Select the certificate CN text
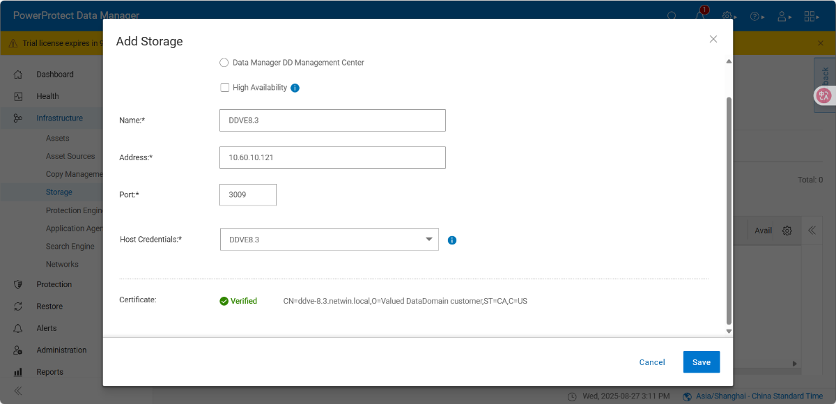Screen dimensions: 836x404 coord(405,301)
